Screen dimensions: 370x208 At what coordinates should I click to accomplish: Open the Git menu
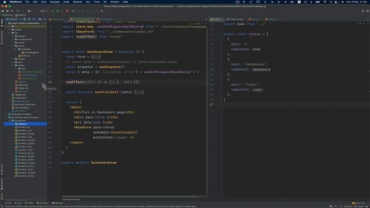point(105,2)
